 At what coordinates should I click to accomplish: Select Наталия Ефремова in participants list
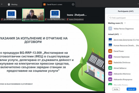[123, 57]
